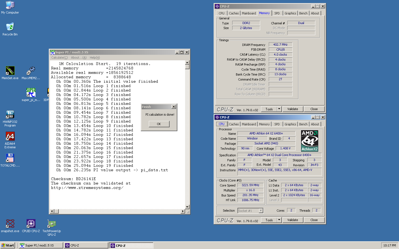Click Command Rate 2T value field

click(x=280, y=79)
